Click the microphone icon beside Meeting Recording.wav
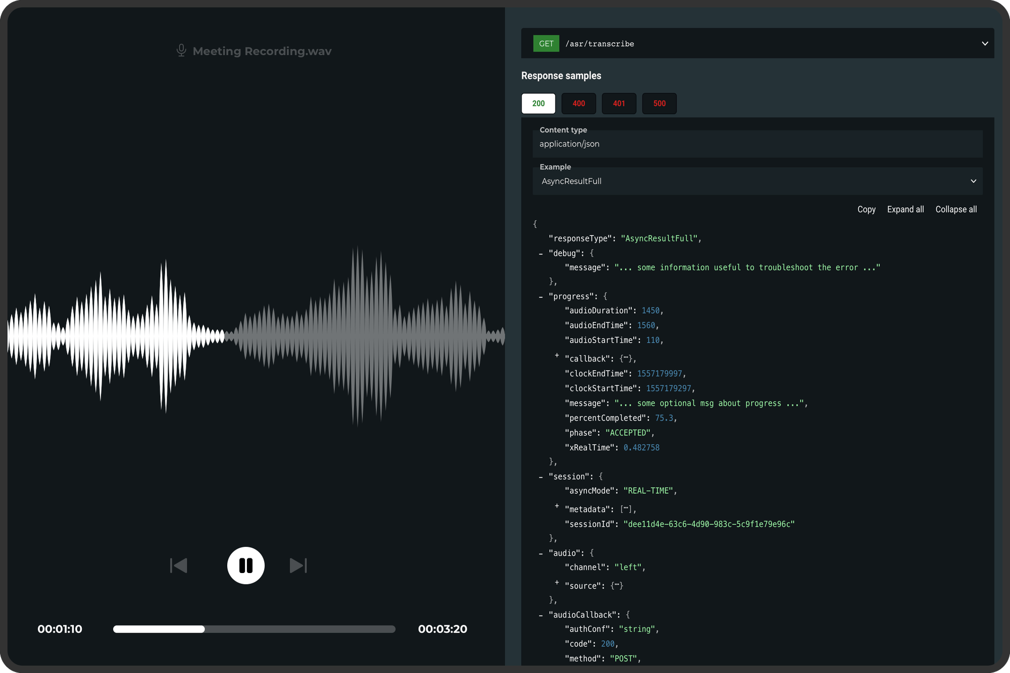This screenshot has height=673, width=1010. point(181,50)
